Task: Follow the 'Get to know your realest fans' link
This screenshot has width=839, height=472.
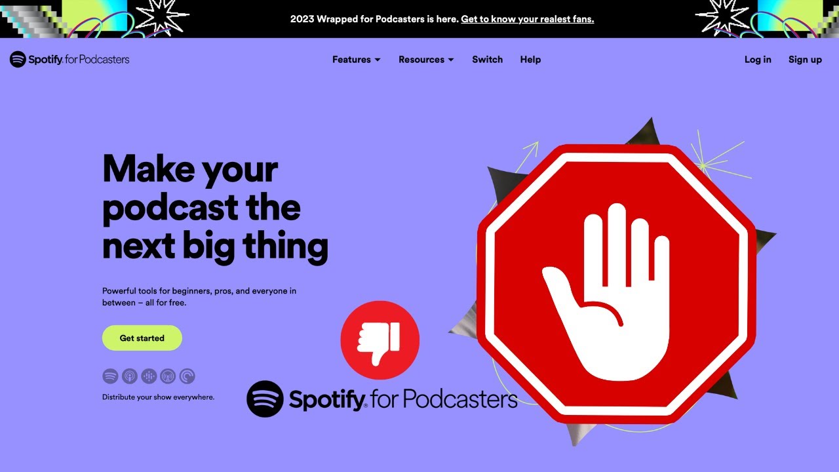Action: pyautogui.click(x=528, y=19)
